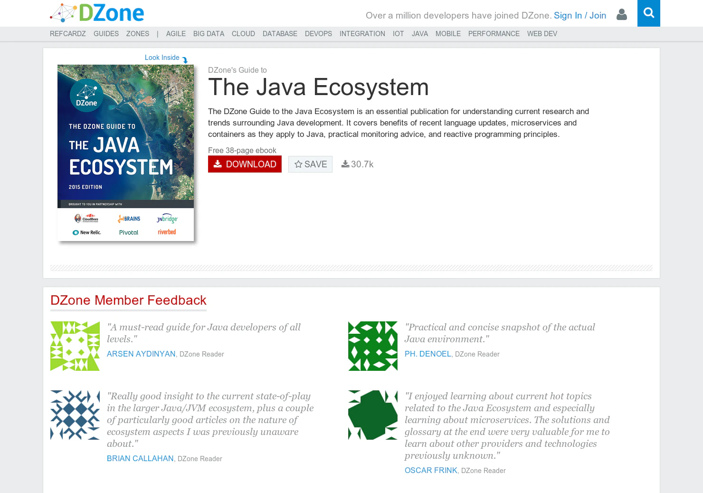Open the search magnifier button
This screenshot has width=703, height=493.
[649, 13]
